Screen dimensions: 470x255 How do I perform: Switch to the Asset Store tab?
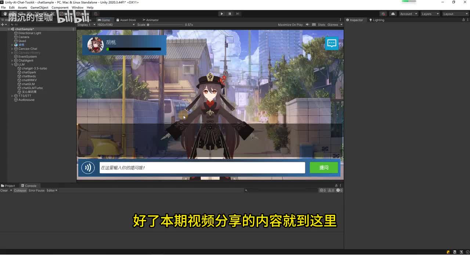point(126,20)
